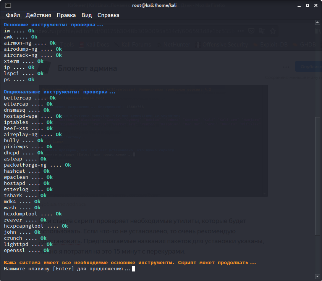This screenshot has width=322, height=281.
Task: Click the 'tshark' line
Action: pyautogui.click(x=25, y=196)
